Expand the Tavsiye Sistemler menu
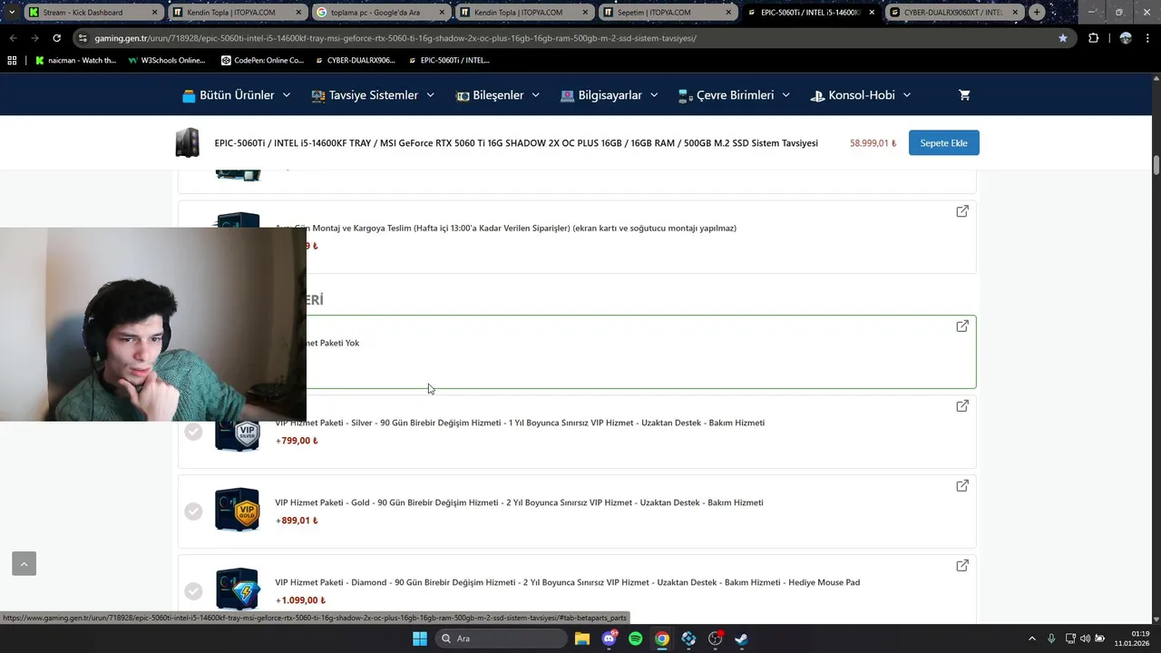This screenshot has height=653, width=1161. 373,95
